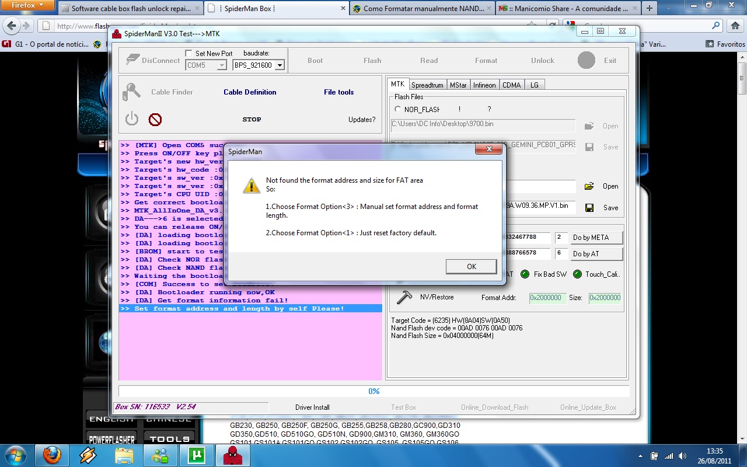
Task: Click the Unlock toolbar button
Action: point(543,61)
